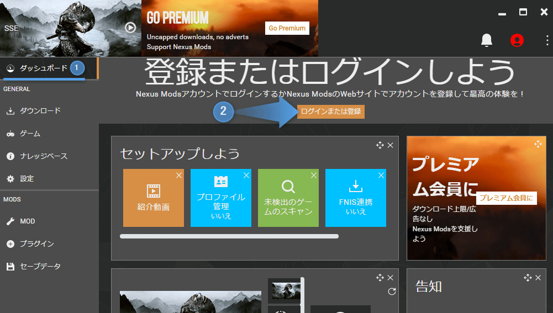Click the move handle of セットアップしよう panel
The height and width of the screenshot is (313, 553).
[380, 145]
